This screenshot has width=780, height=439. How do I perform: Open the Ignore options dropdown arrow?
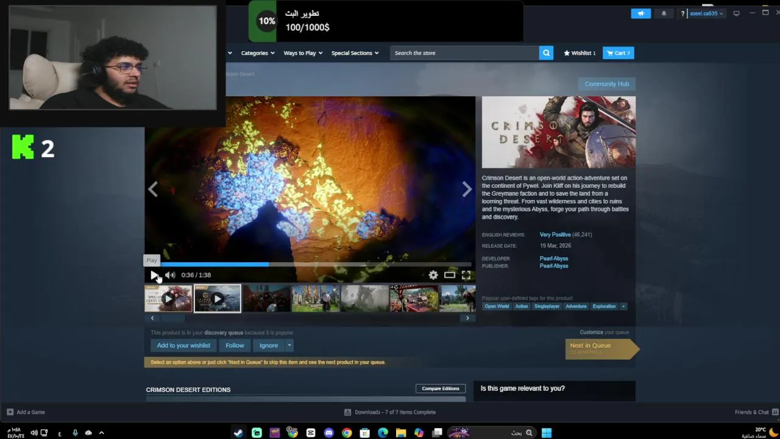tap(289, 346)
